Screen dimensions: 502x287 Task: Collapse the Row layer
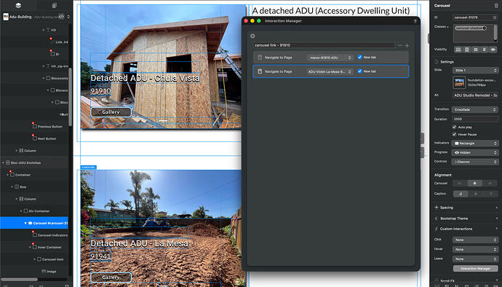(12, 187)
